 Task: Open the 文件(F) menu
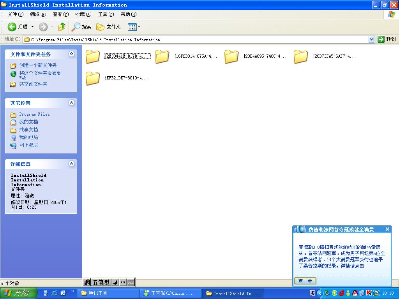[15, 14]
